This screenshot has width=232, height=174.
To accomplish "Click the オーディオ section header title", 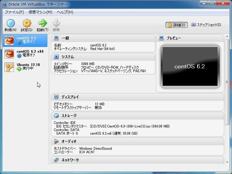I will (x=69, y=141).
